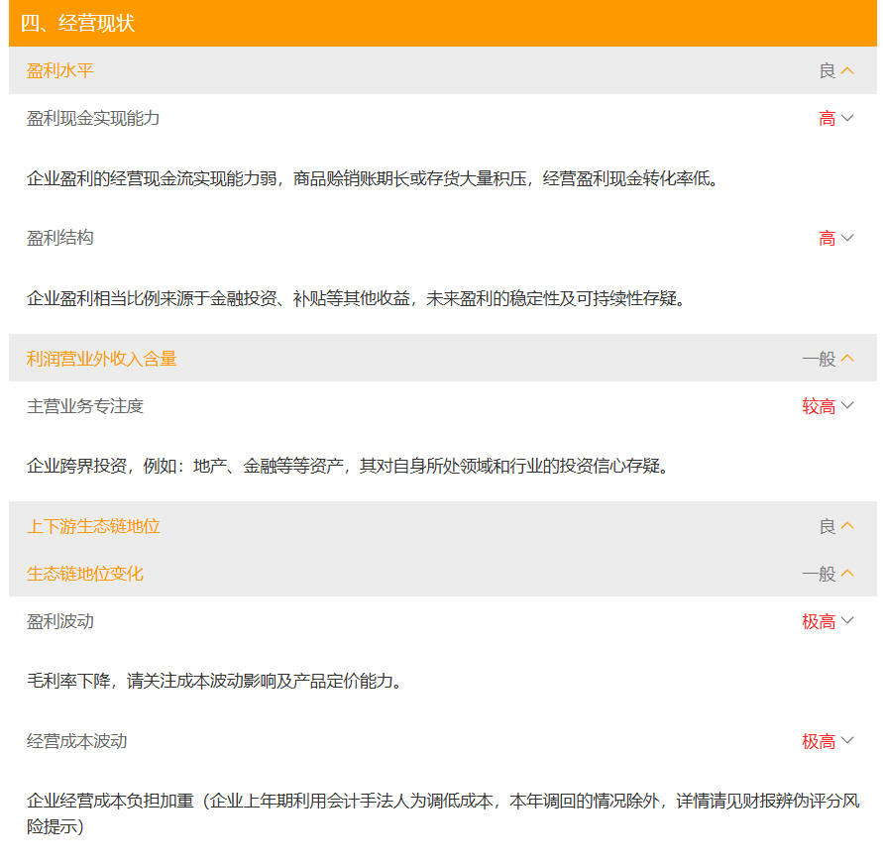Click the 盈利现金实现能力 item label
Screen dimensions: 883x862
(x=93, y=118)
